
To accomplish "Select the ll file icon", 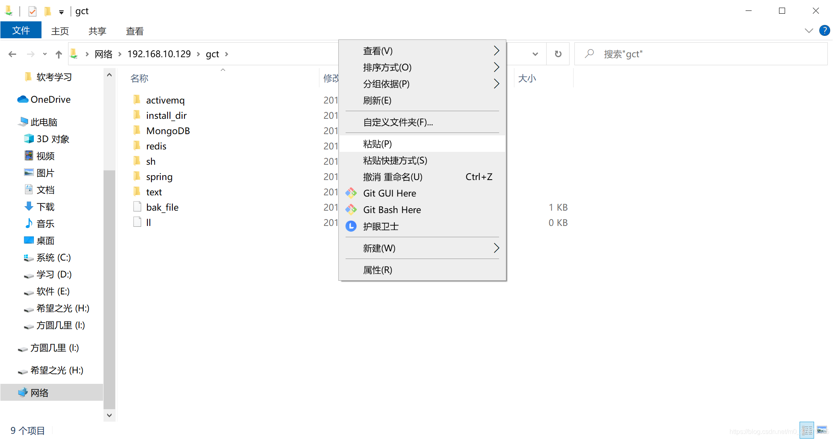I will (137, 222).
